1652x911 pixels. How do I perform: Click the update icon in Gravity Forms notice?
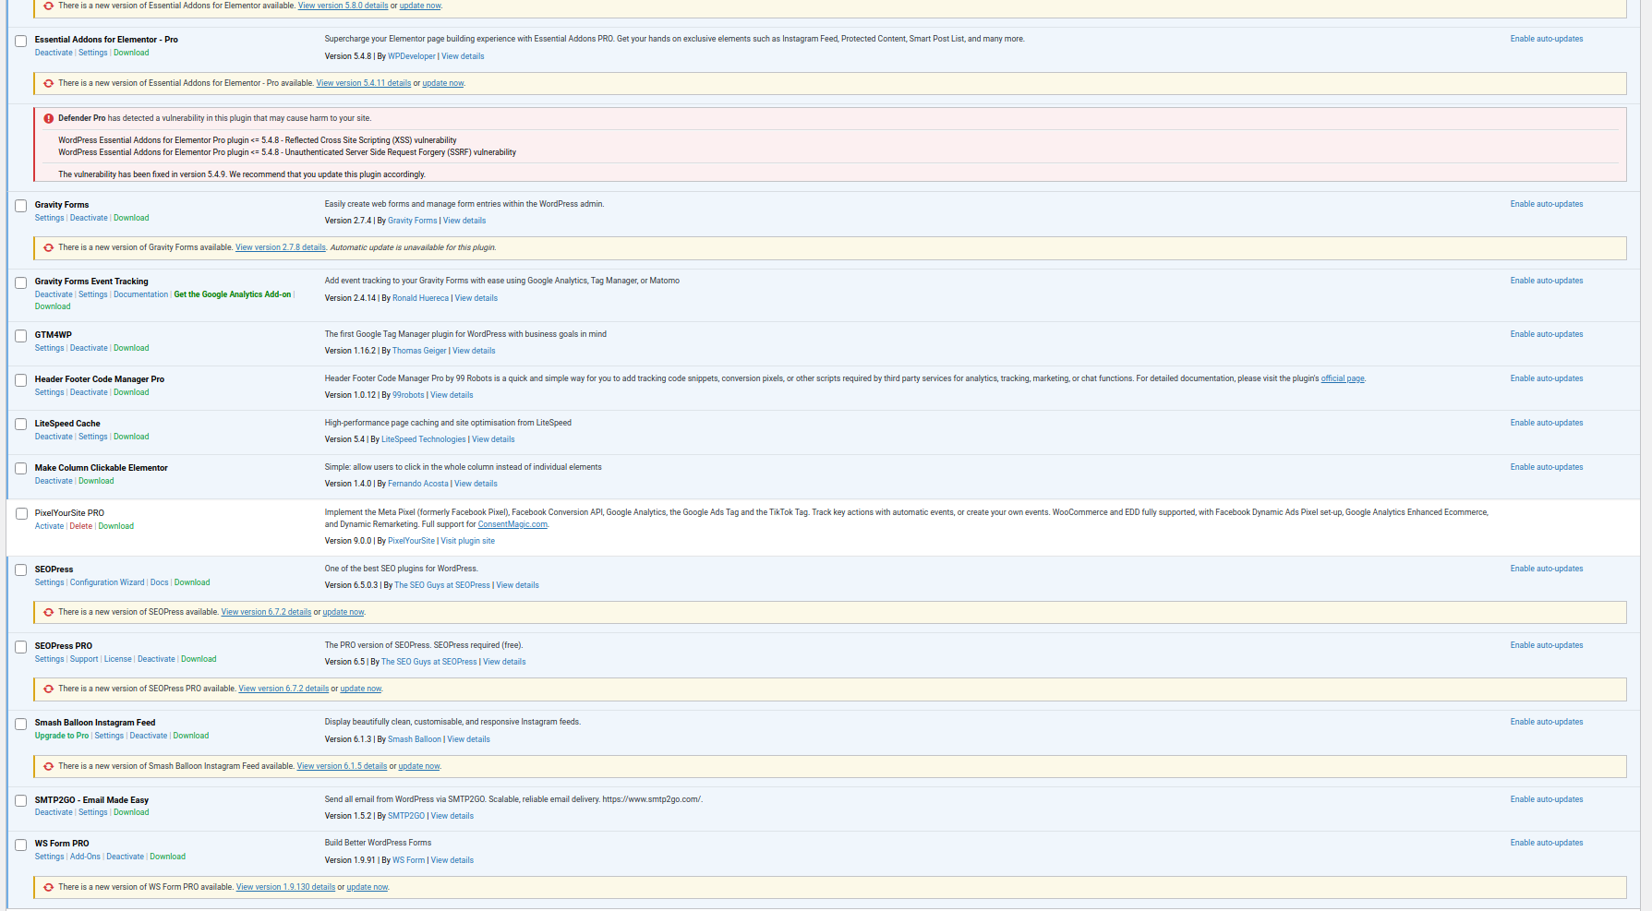pyautogui.click(x=49, y=247)
